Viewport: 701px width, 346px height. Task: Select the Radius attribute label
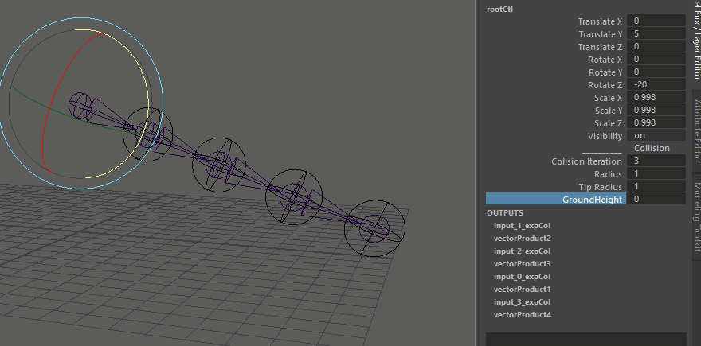click(x=608, y=174)
